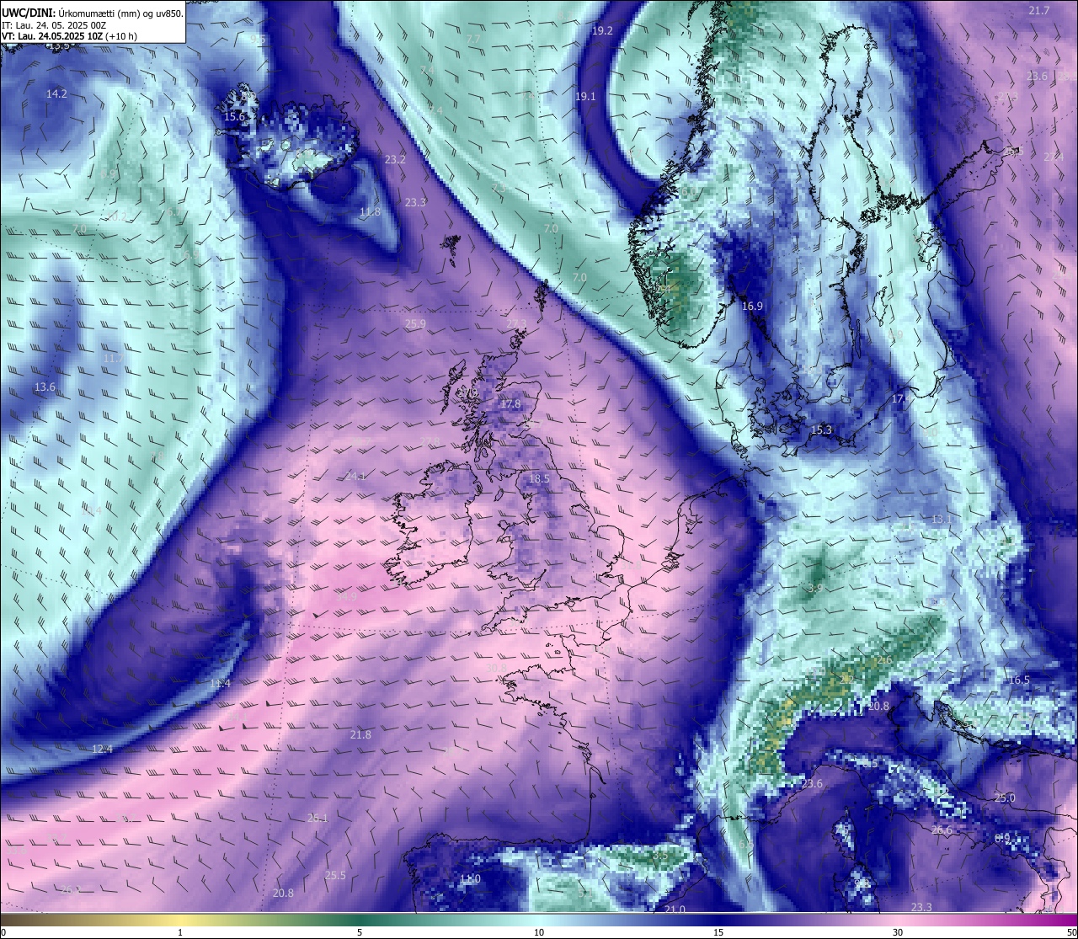Click the initial time line 'IT: Lau. 24. 05. 2025 00Z'
This screenshot has width=1078, height=939.
(54, 25)
